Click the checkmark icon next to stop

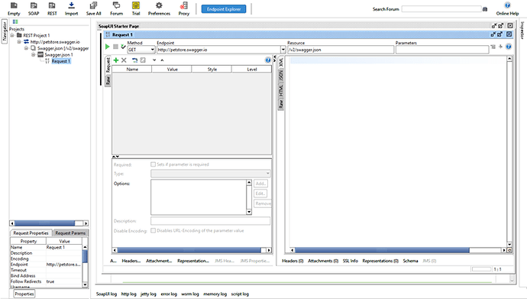(x=123, y=47)
